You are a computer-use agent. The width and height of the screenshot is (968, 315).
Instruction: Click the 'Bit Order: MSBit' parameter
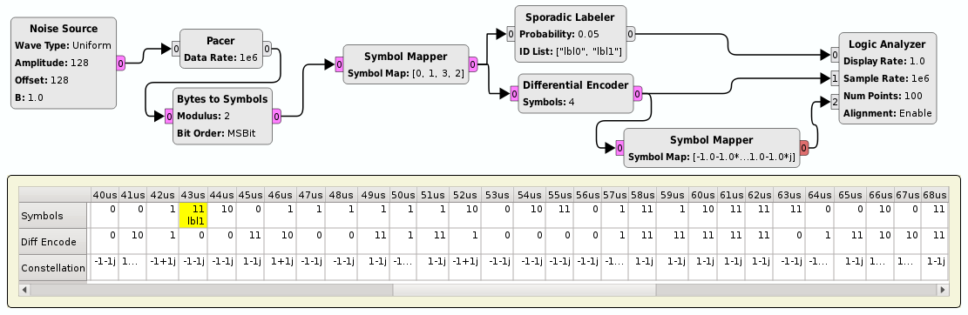point(216,133)
